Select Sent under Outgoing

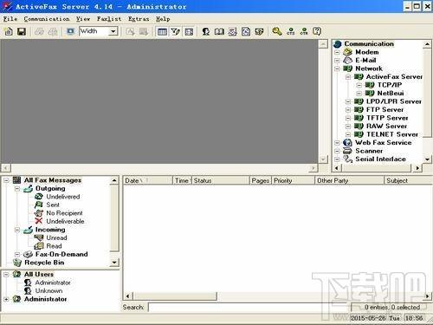pyautogui.click(x=53, y=205)
